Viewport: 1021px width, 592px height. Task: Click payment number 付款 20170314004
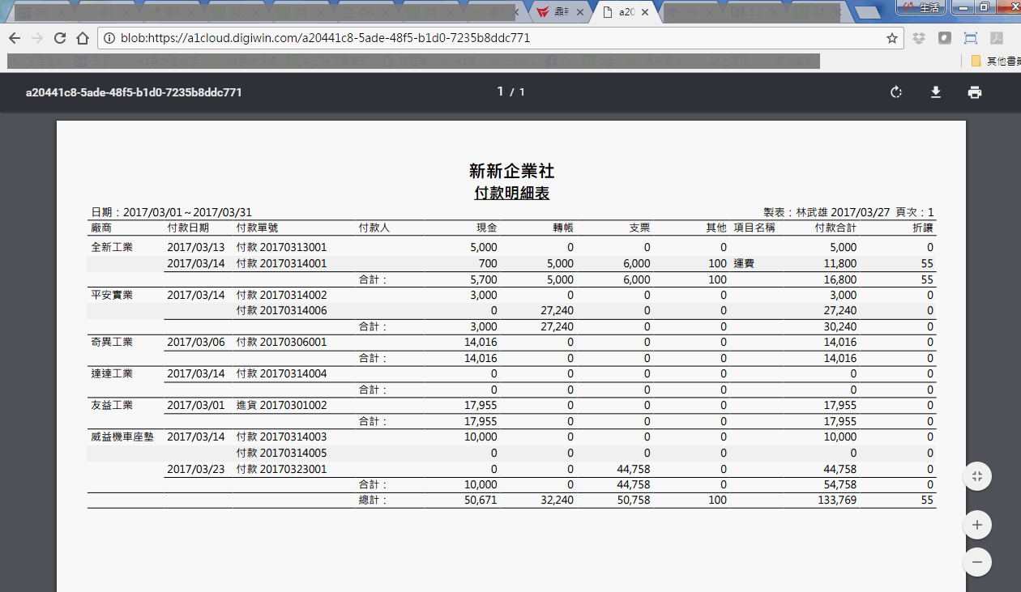(x=281, y=373)
